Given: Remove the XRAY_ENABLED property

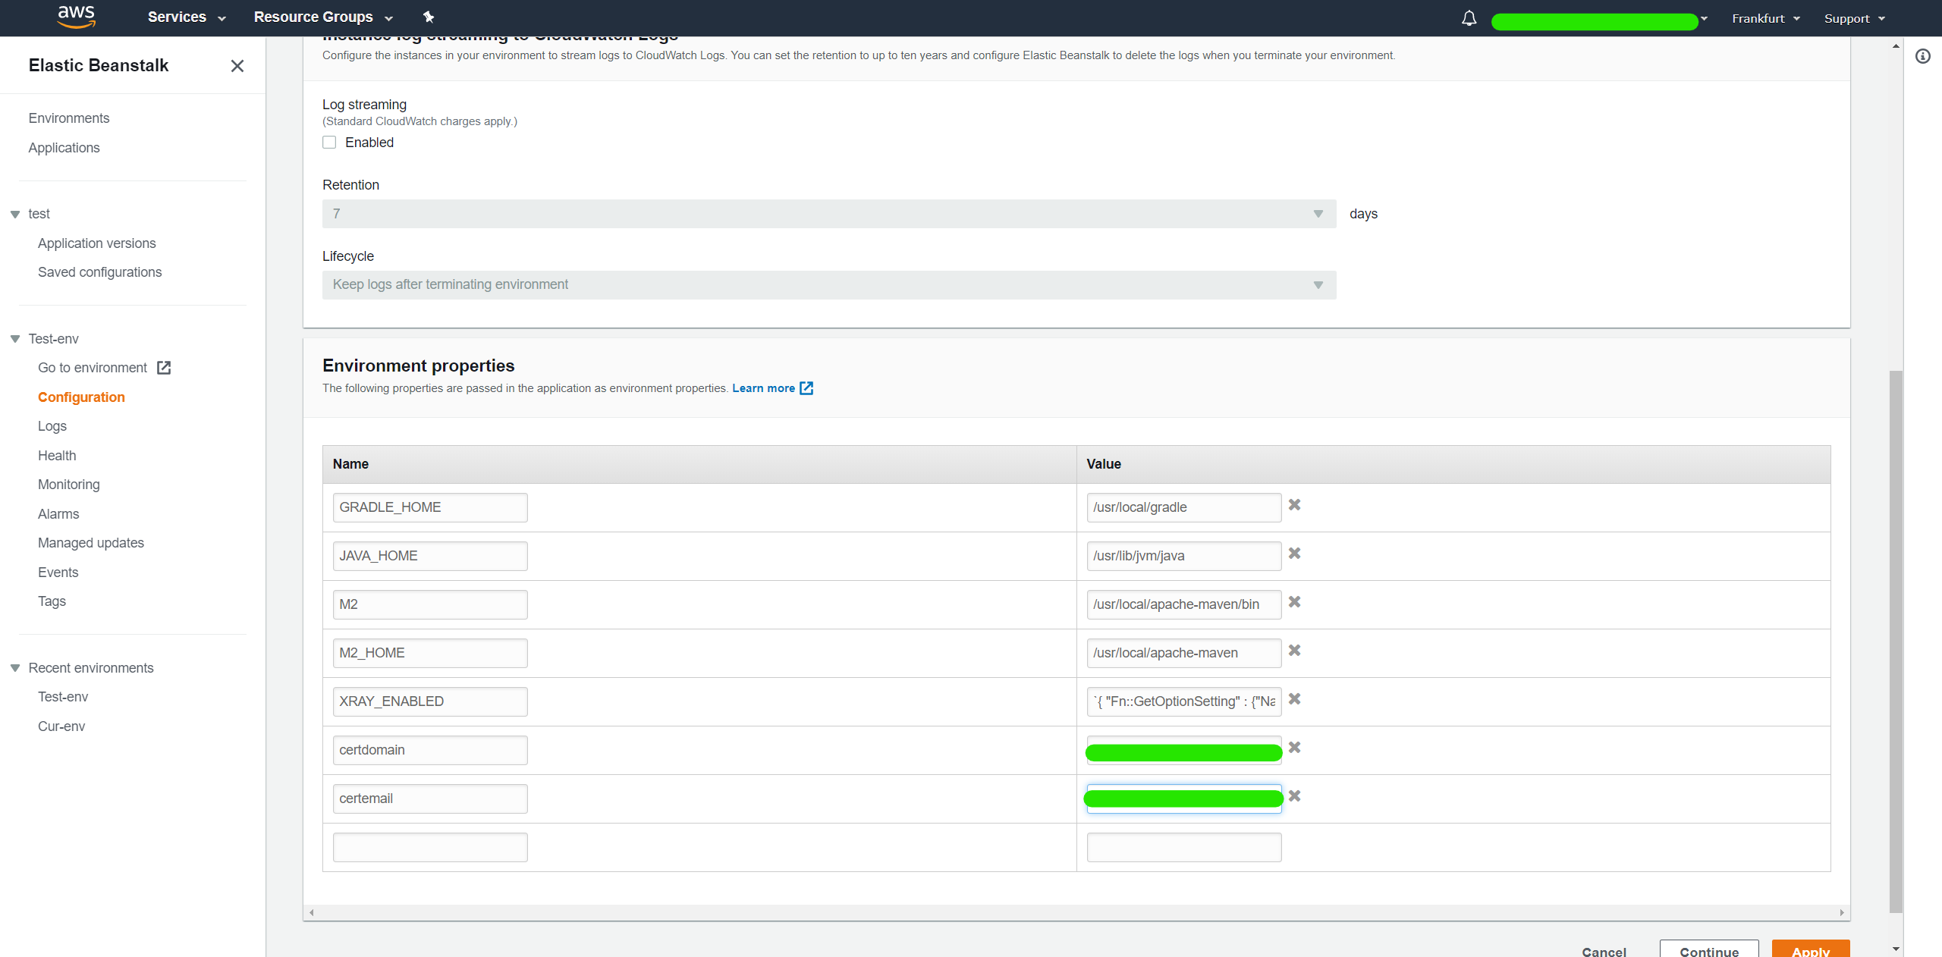Looking at the screenshot, I should tap(1295, 699).
